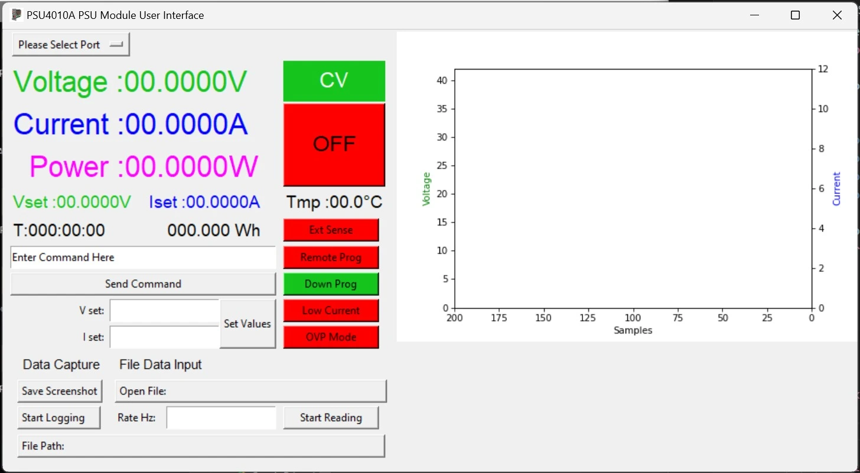The image size is (860, 473).
Task: Enable Remote Prog mode
Action: (331, 257)
